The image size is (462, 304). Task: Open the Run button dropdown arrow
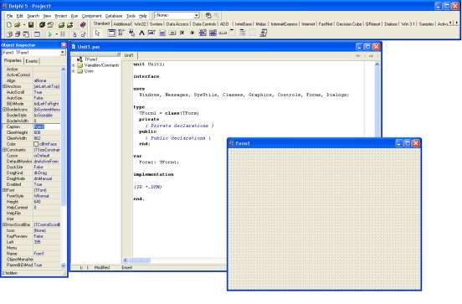click(56, 34)
